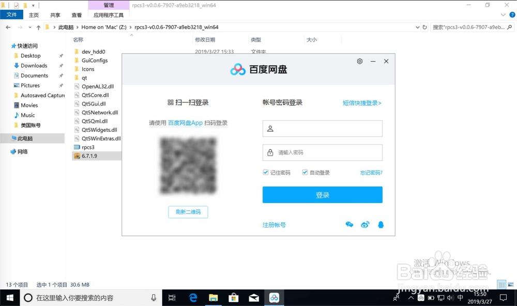Select 快速访问 in navigation pane

[27, 46]
